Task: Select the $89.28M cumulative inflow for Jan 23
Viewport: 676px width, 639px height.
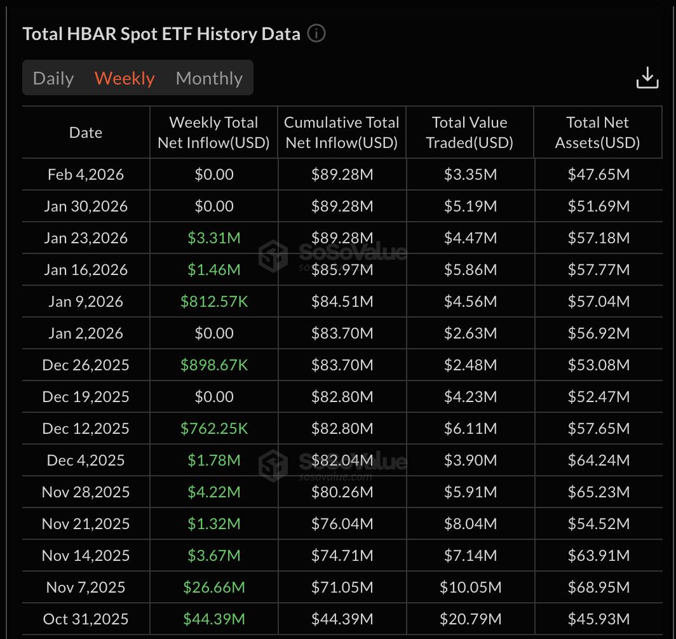Action: (341, 237)
